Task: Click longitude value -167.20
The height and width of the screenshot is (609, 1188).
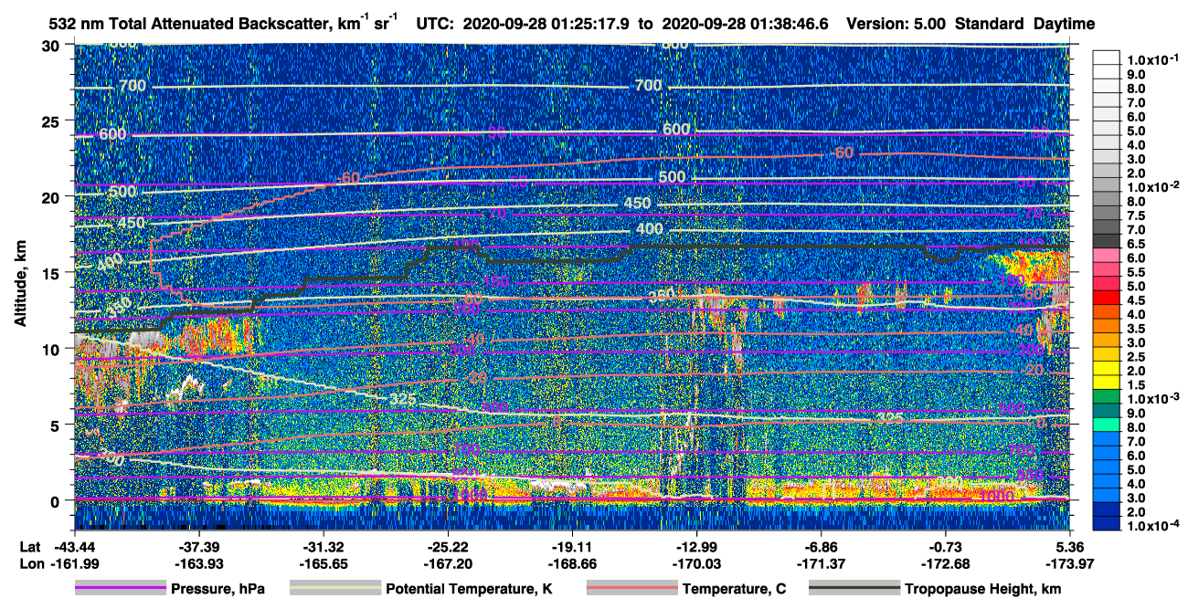Action: tap(448, 564)
